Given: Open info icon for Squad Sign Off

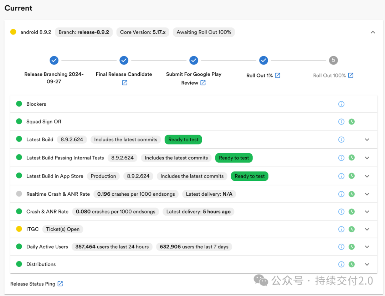Looking at the screenshot, I should (341, 122).
